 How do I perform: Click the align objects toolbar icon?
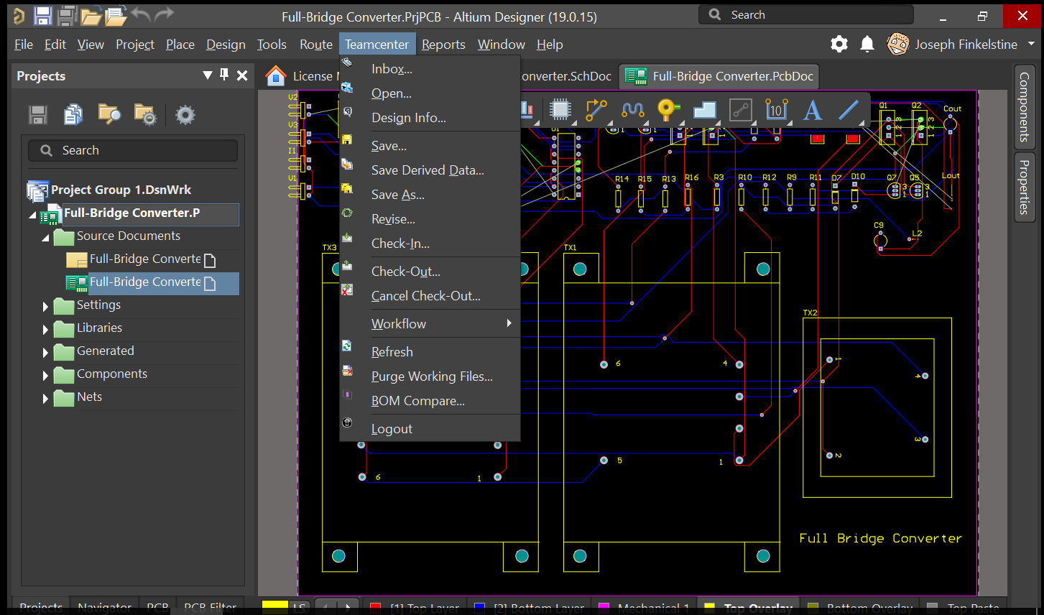tap(526, 110)
